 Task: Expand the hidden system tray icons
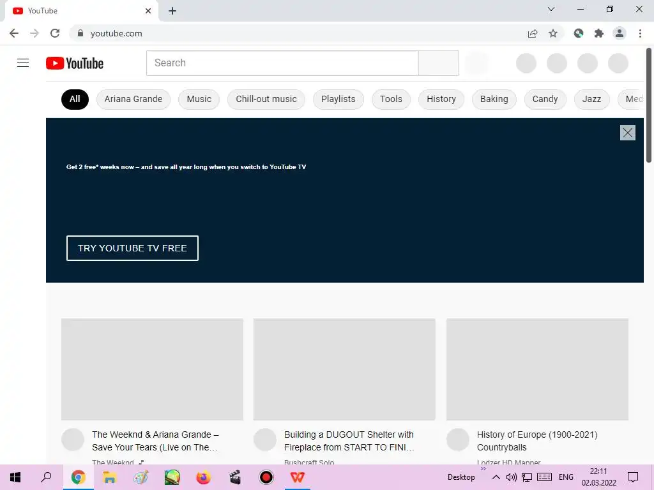(x=496, y=477)
